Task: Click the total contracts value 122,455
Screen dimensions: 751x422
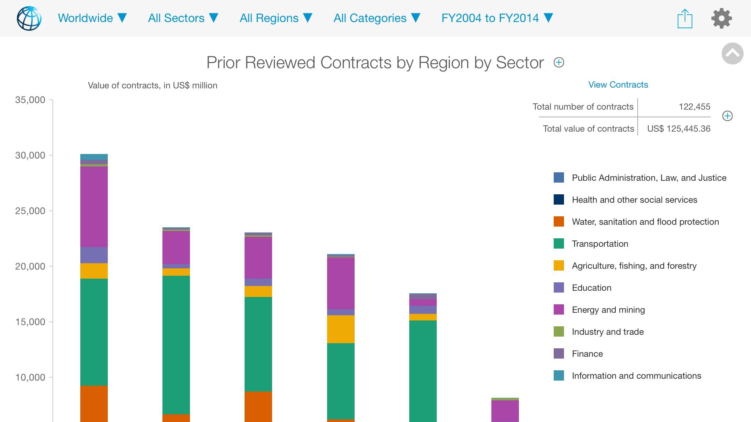Action: [x=694, y=107]
